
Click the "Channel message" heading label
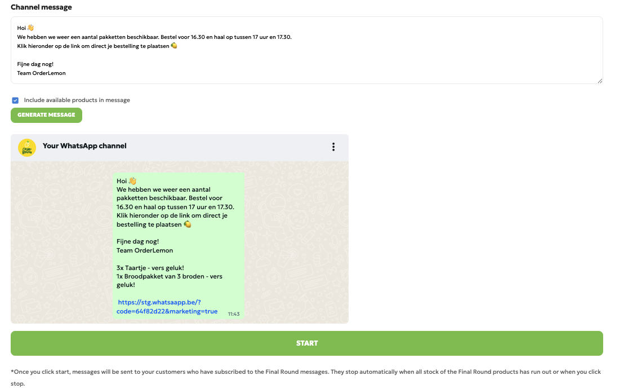click(41, 7)
